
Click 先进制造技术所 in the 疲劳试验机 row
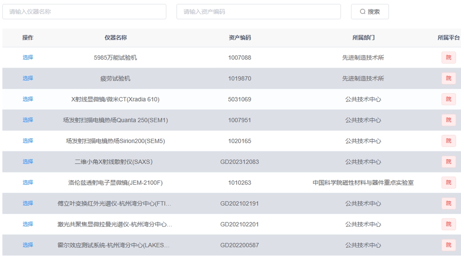[363, 78]
